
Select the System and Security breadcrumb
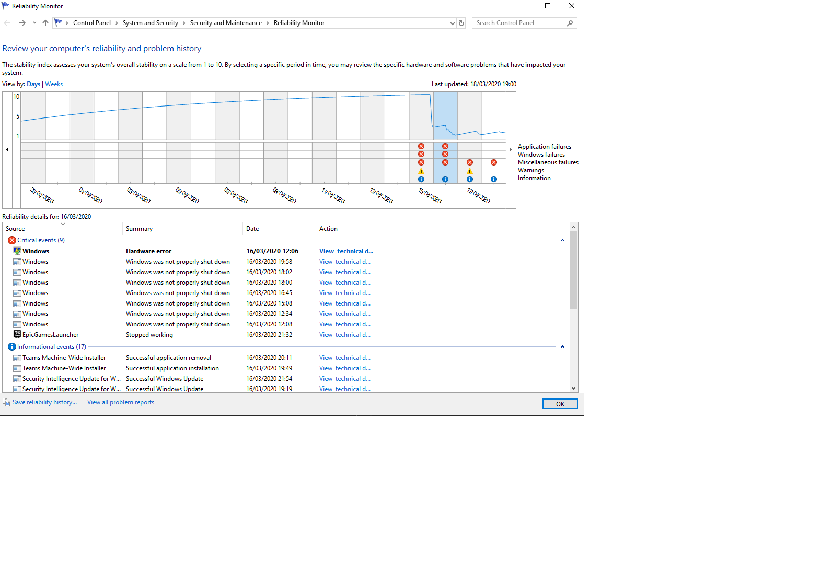point(151,23)
